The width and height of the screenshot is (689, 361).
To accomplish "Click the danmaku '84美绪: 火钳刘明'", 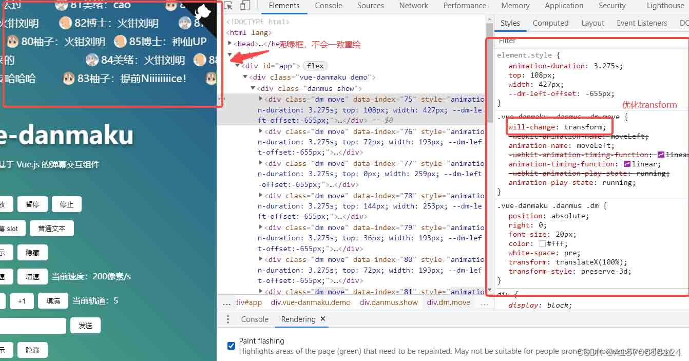I will point(136,60).
